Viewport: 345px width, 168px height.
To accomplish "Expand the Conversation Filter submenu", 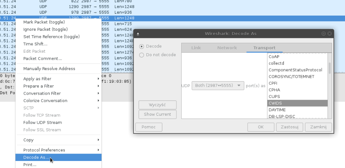I will [x=58, y=93].
